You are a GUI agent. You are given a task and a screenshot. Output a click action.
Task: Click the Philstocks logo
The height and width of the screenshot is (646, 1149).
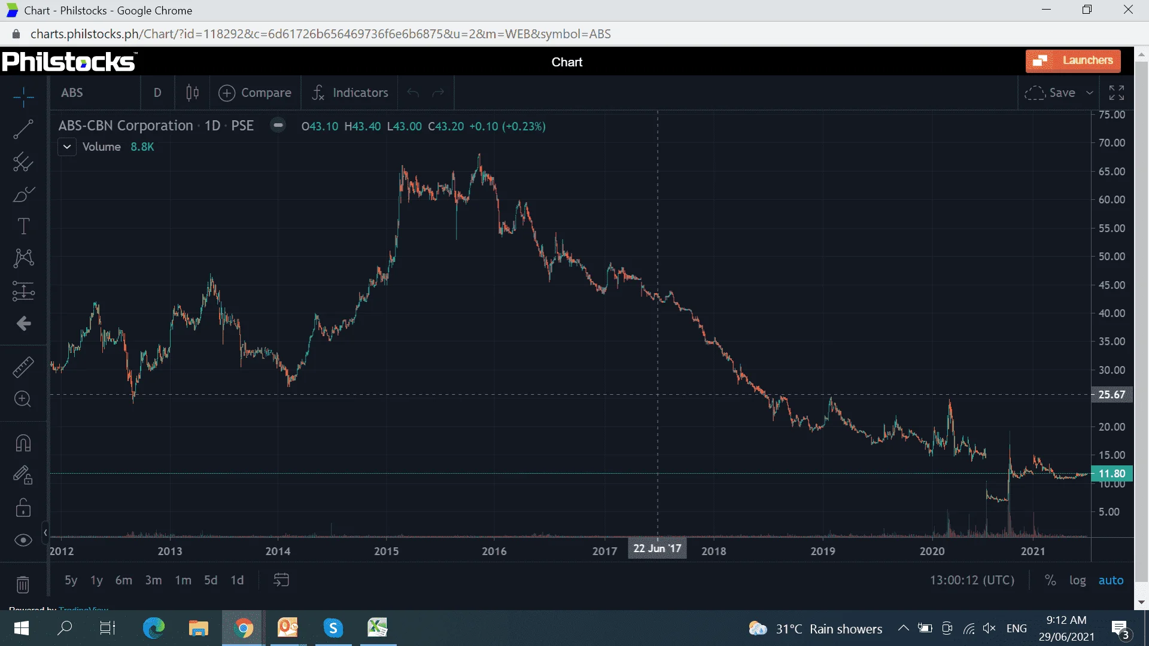pyautogui.click(x=69, y=62)
